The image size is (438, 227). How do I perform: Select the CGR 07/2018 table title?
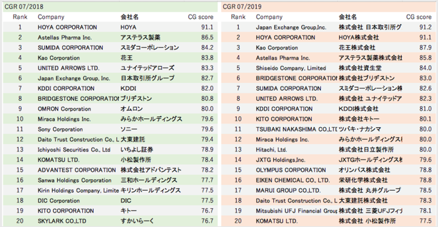(24, 7)
